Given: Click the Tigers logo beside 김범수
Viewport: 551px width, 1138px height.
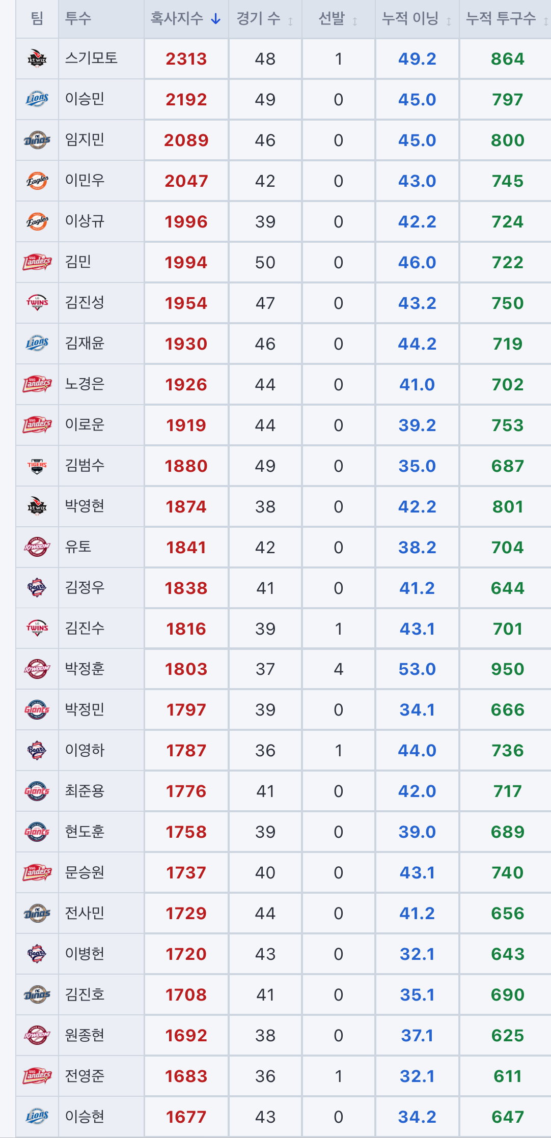Looking at the screenshot, I should (37, 466).
